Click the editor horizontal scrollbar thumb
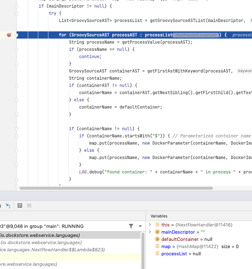 pyautogui.click(x=116, y=188)
